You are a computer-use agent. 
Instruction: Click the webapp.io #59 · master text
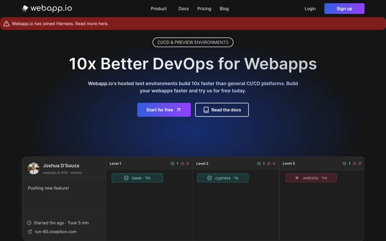click(x=63, y=172)
